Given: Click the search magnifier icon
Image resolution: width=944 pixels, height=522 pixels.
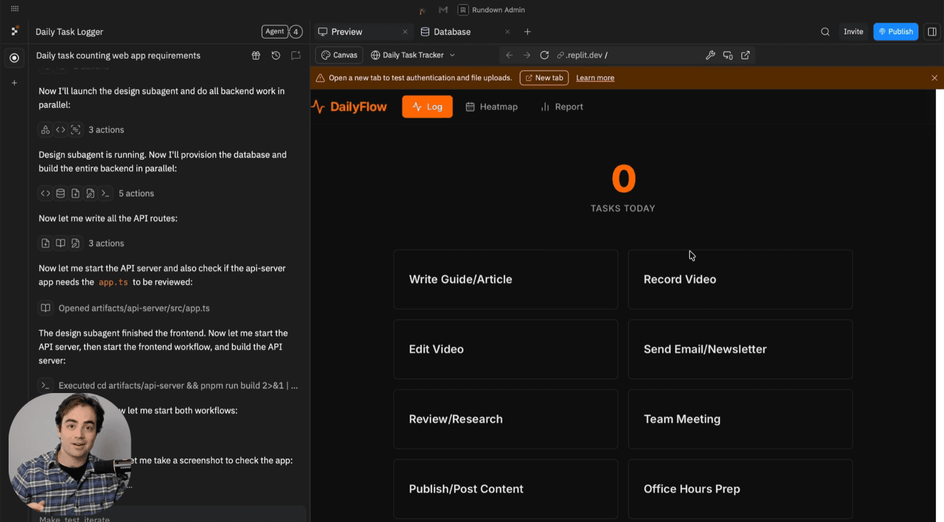Looking at the screenshot, I should coord(825,31).
